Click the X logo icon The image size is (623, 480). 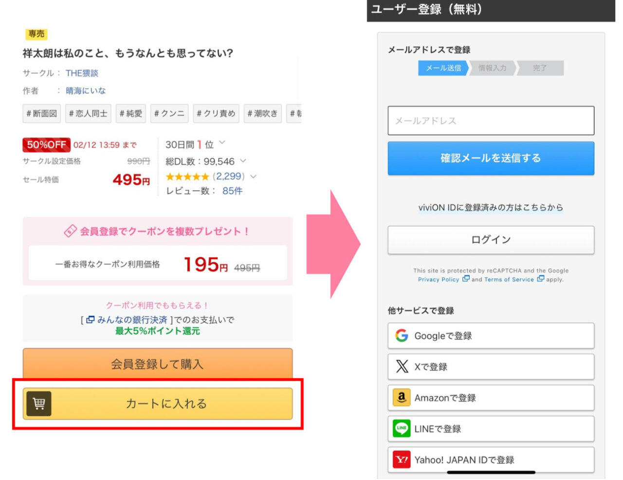(x=402, y=366)
